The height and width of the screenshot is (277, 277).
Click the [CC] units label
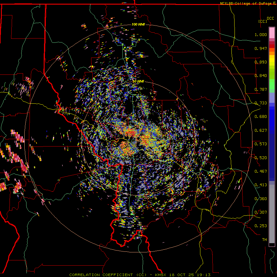click(263, 21)
